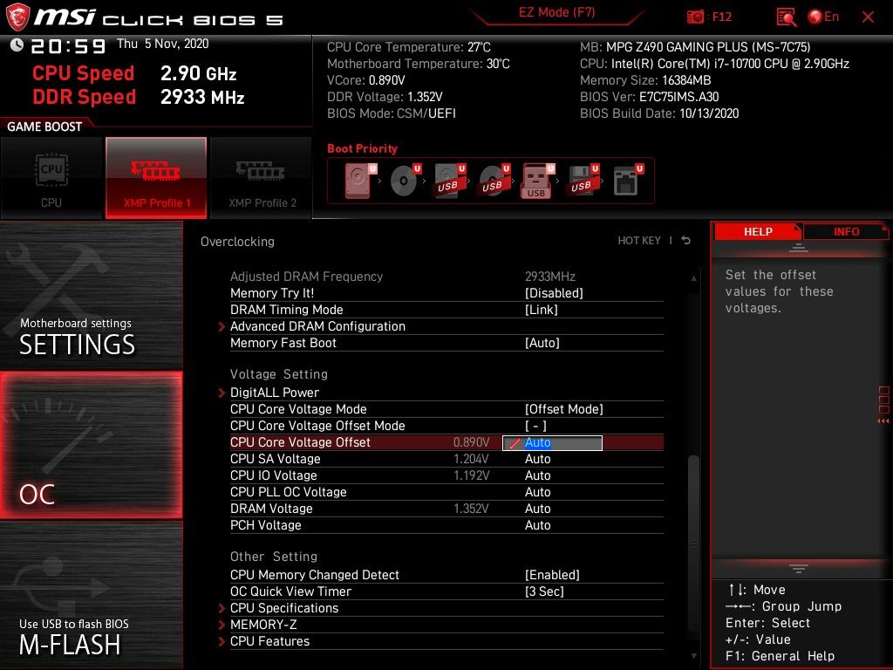Click the settings list scrollbar thumb
This screenshot has height=670, width=893.
tap(693, 544)
